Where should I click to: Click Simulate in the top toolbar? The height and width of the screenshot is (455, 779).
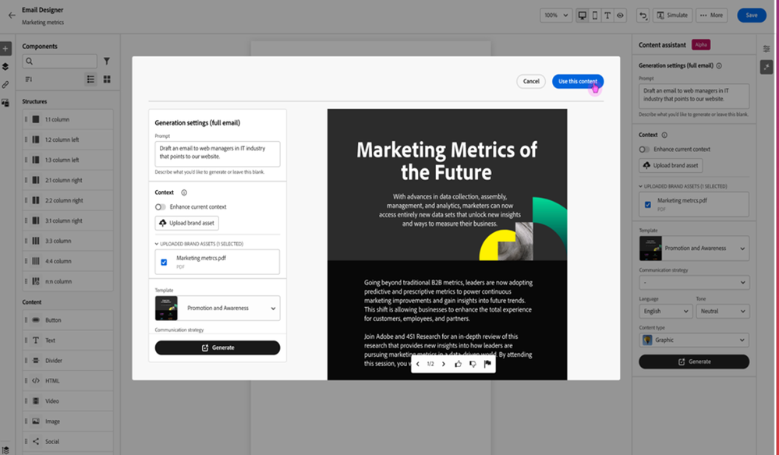click(672, 16)
